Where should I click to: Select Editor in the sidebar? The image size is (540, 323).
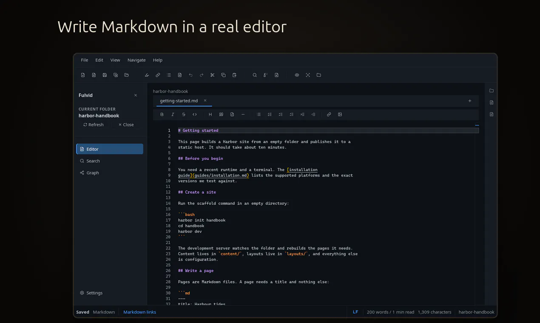pos(110,149)
